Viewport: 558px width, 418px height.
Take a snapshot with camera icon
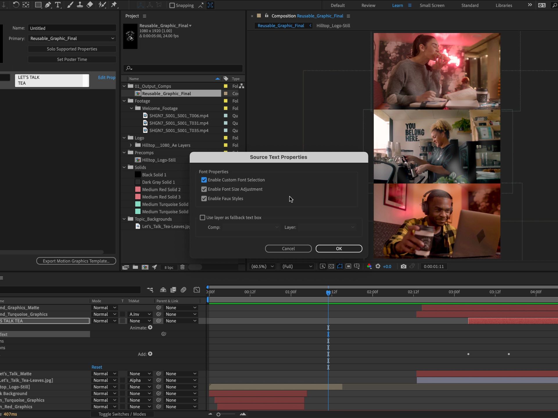[x=403, y=266]
